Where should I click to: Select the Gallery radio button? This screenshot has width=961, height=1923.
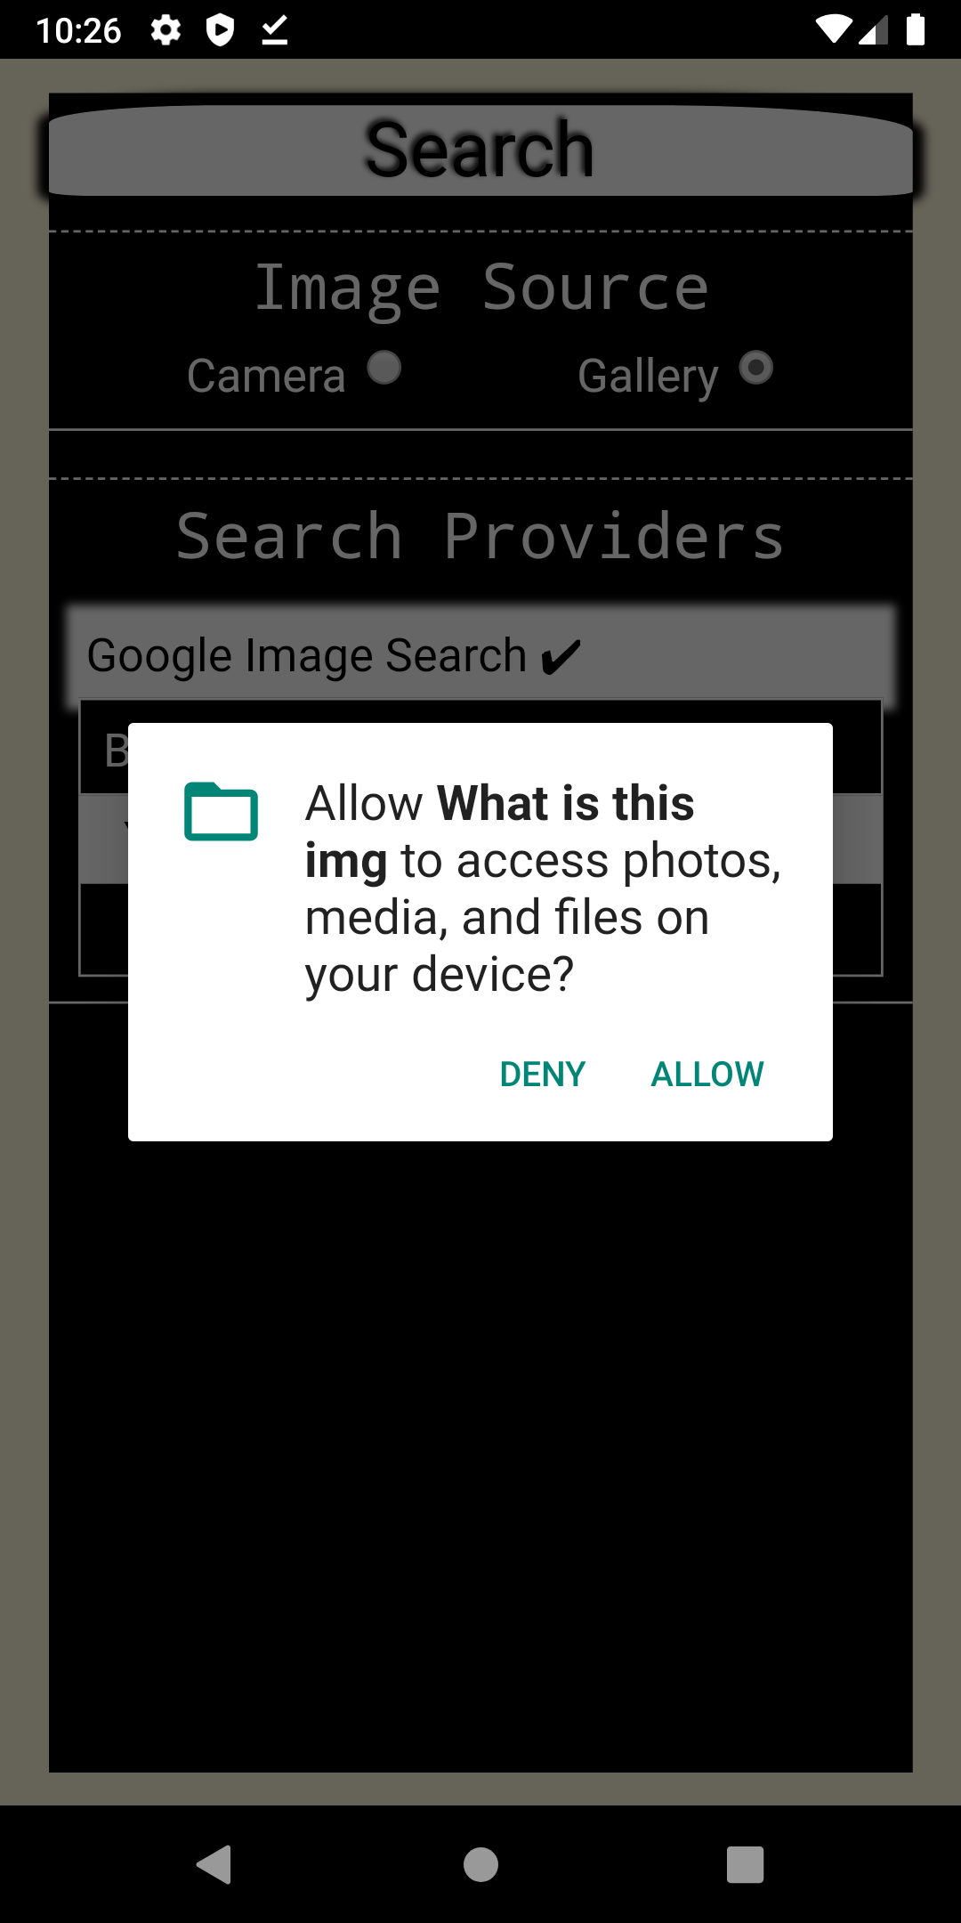click(x=756, y=368)
